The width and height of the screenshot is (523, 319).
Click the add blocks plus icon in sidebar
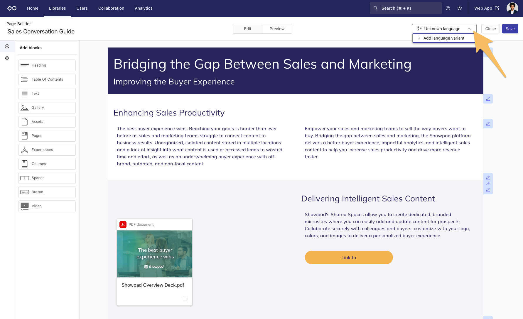[x=7, y=46]
